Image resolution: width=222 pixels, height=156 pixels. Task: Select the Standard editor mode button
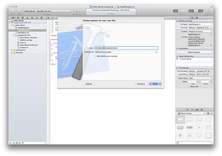(176, 11)
